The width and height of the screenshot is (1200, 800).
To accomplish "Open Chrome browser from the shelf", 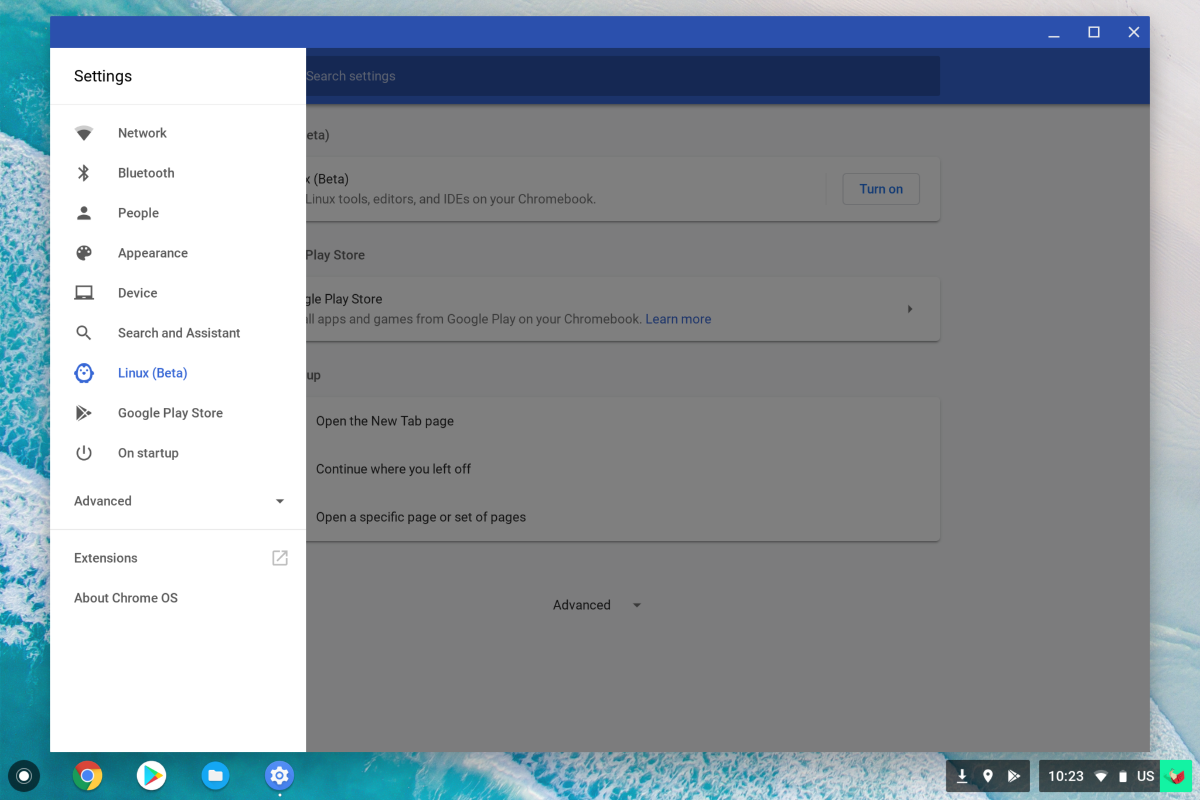I will pyautogui.click(x=87, y=775).
